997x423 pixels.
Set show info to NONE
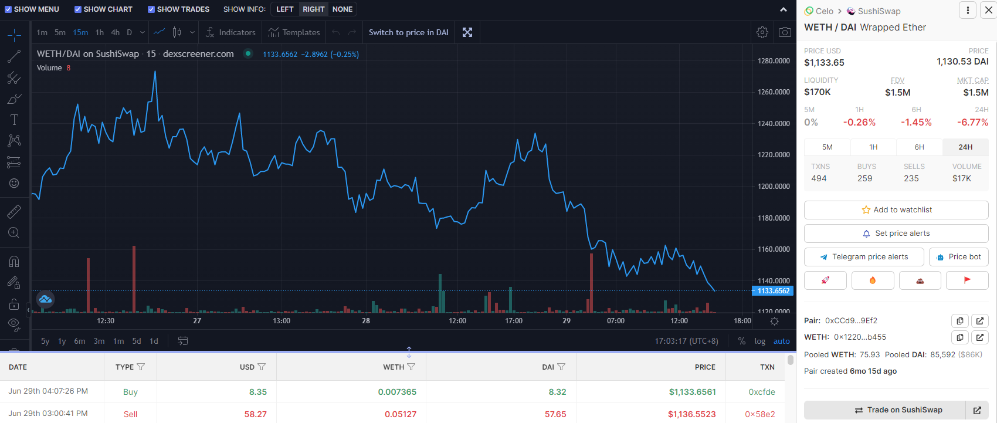[342, 9]
